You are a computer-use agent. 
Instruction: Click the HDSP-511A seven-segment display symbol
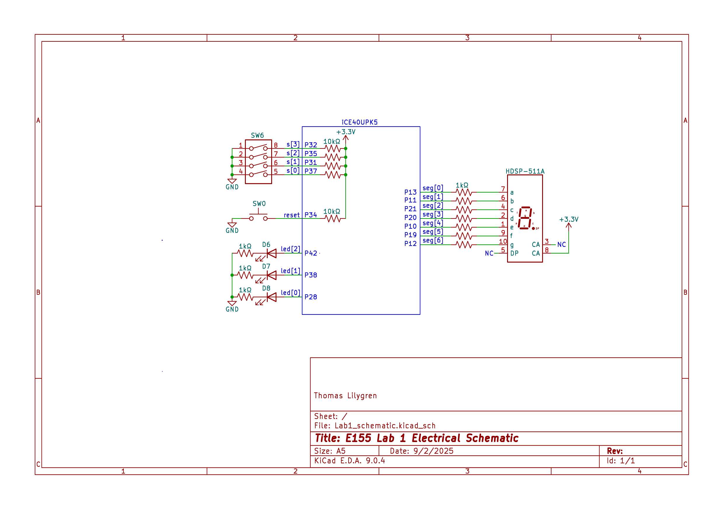tap(525, 218)
